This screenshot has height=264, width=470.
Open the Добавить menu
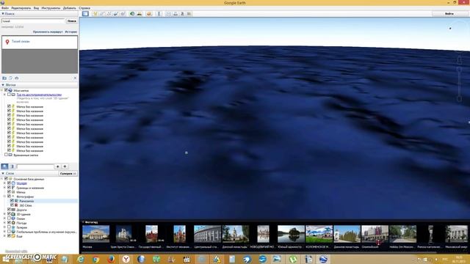[69, 8]
